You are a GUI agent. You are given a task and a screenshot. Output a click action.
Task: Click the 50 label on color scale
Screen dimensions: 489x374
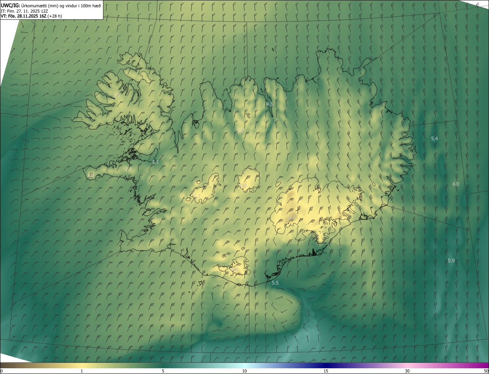pyautogui.click(x=486, y=371)
